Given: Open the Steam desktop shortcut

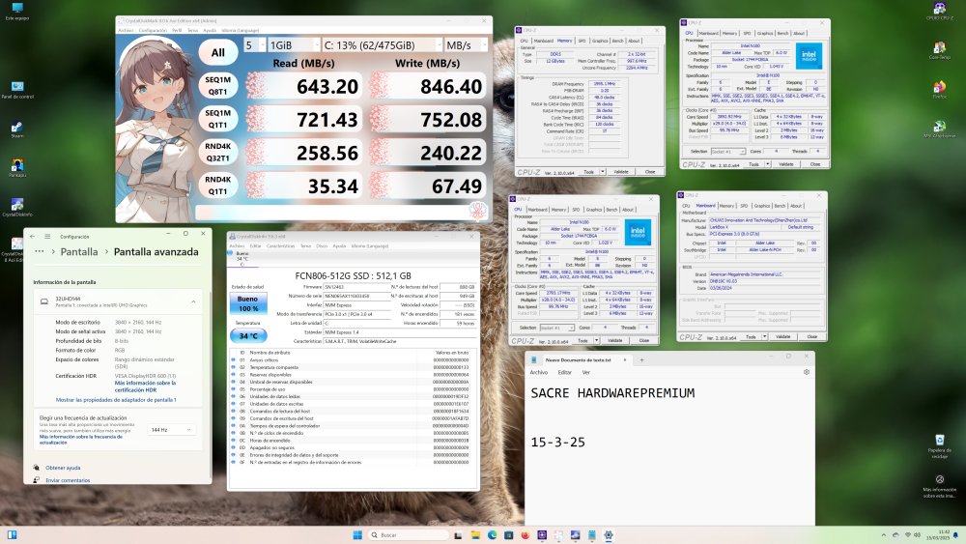Looking at the screenshot, I should point(17,129).
